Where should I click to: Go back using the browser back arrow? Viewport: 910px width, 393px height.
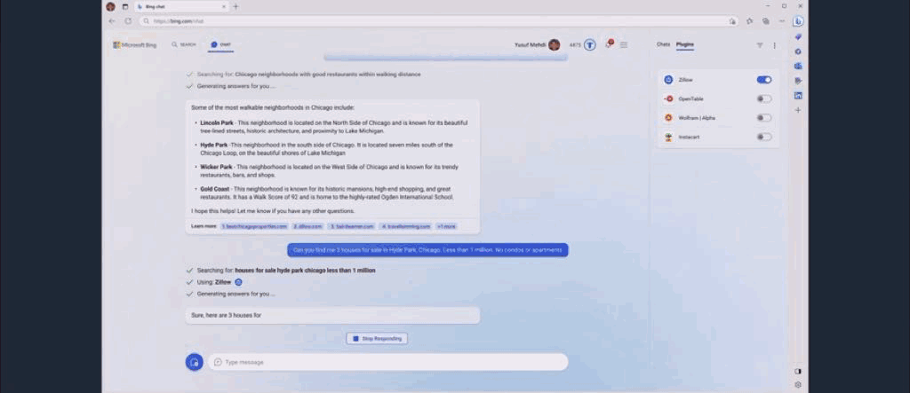(x=112, y=21)
